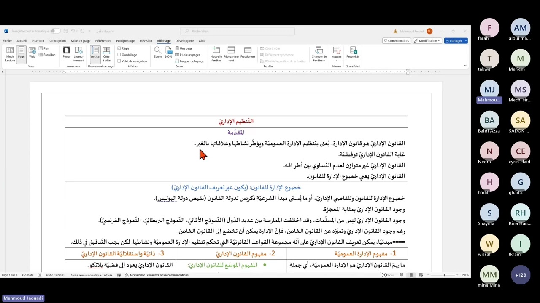Open the document filename dropdown
The height and width of the screenshot is (303, 540).
click(105, 31)
